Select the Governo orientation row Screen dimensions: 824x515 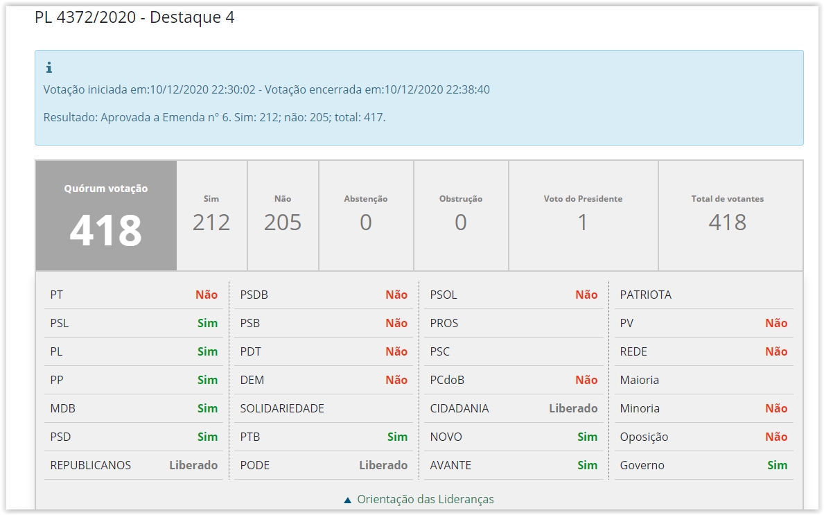pyautogui.click(x=703, y=465)
